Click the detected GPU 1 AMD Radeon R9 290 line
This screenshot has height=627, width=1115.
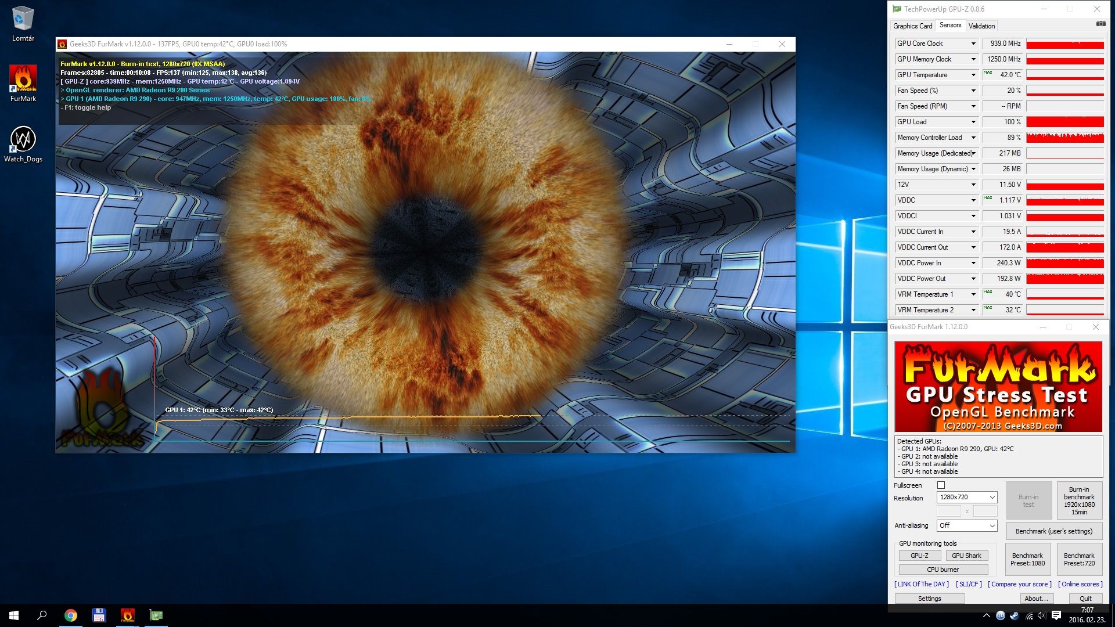pyautogui.click(x=956, y=449)
